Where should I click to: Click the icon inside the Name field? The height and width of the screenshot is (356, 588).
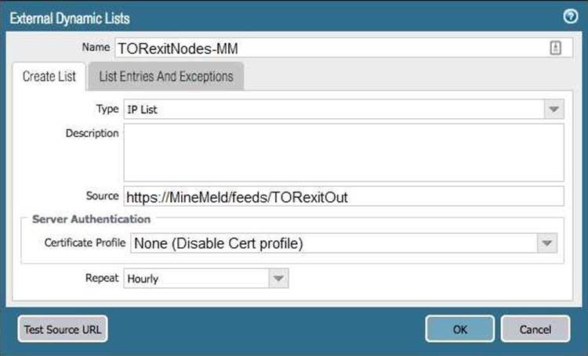pos(555,48)
